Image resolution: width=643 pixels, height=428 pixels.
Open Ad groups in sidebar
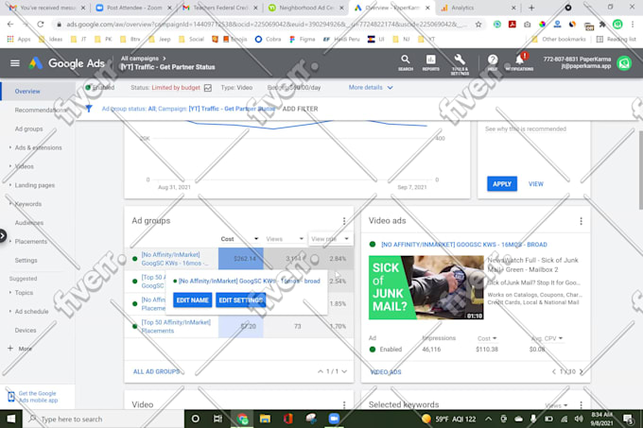pos(28,129)
